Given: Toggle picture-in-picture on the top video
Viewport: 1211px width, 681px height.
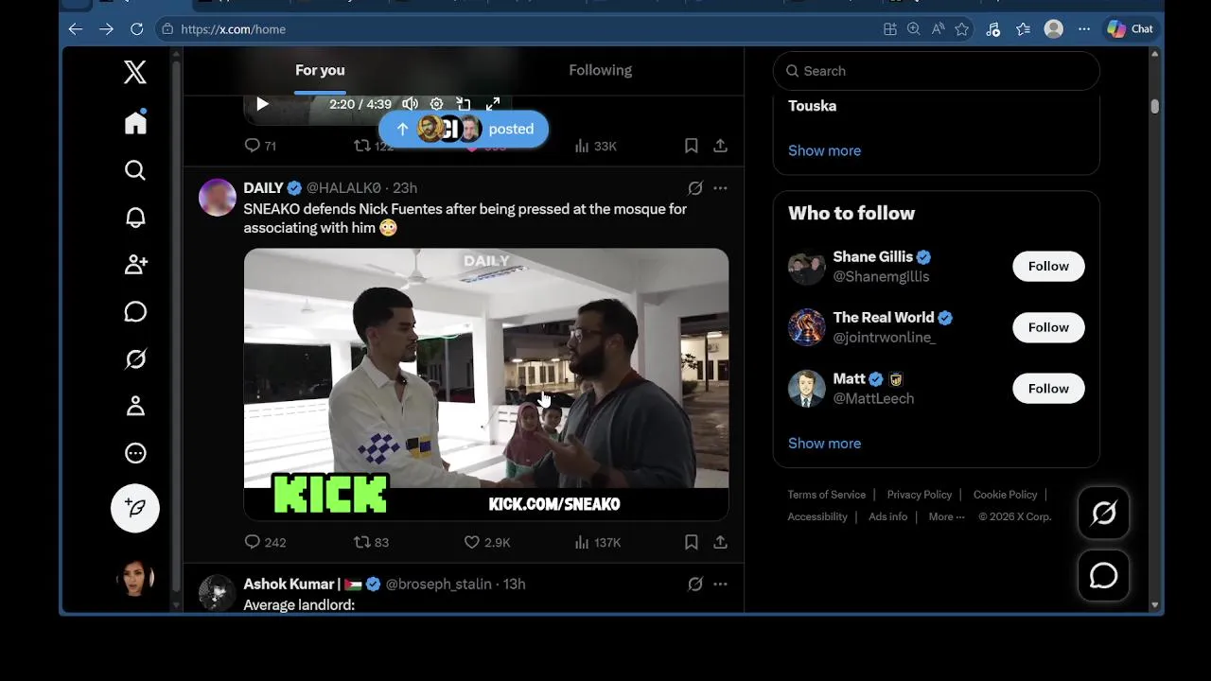Looking at the screenshot, I should [x=464, y=104].
